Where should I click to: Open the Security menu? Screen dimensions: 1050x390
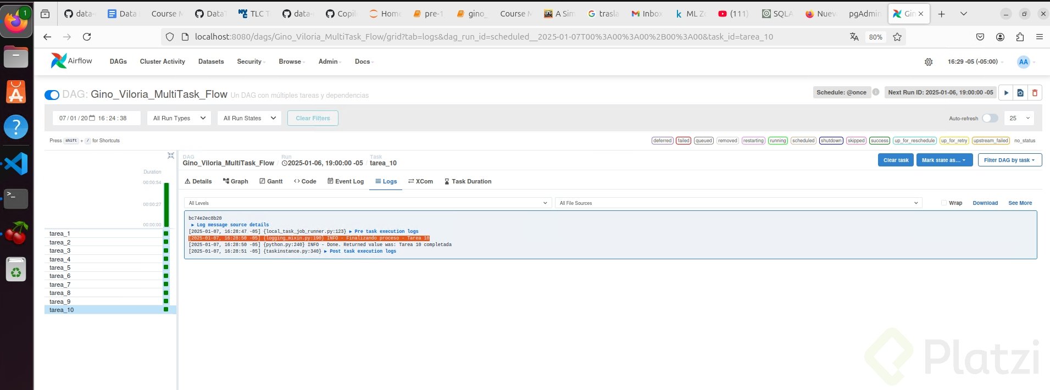point(251,62)
